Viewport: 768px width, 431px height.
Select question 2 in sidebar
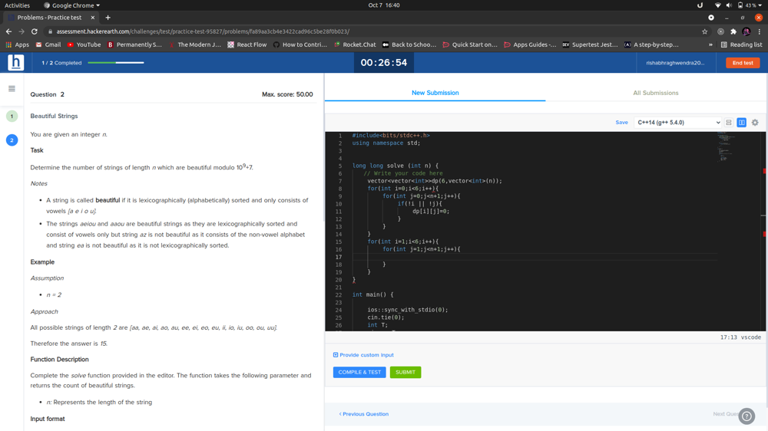(12, 140)
